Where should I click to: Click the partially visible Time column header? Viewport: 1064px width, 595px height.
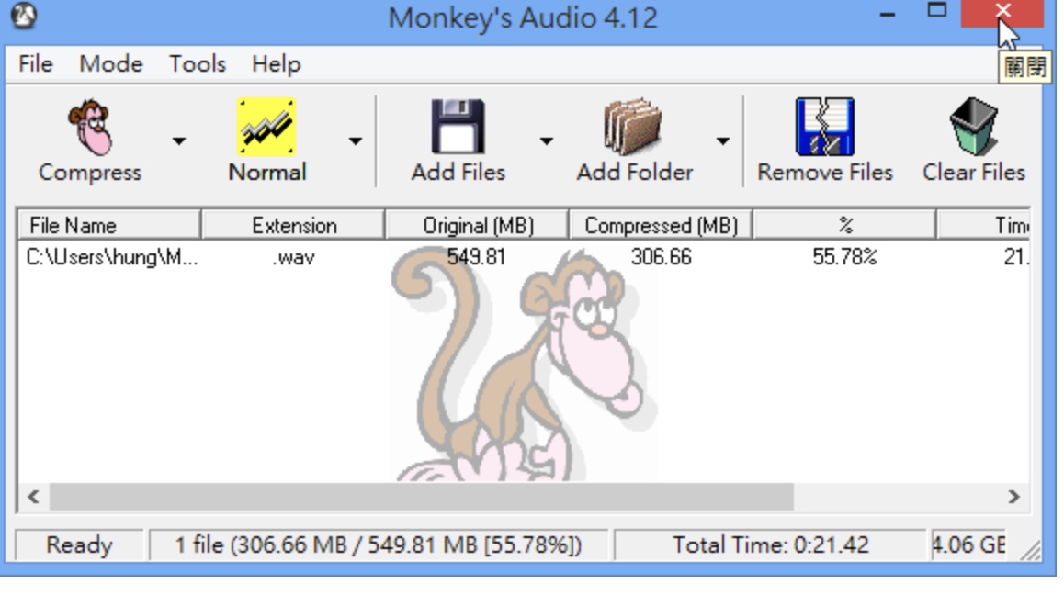coord(983,225)
